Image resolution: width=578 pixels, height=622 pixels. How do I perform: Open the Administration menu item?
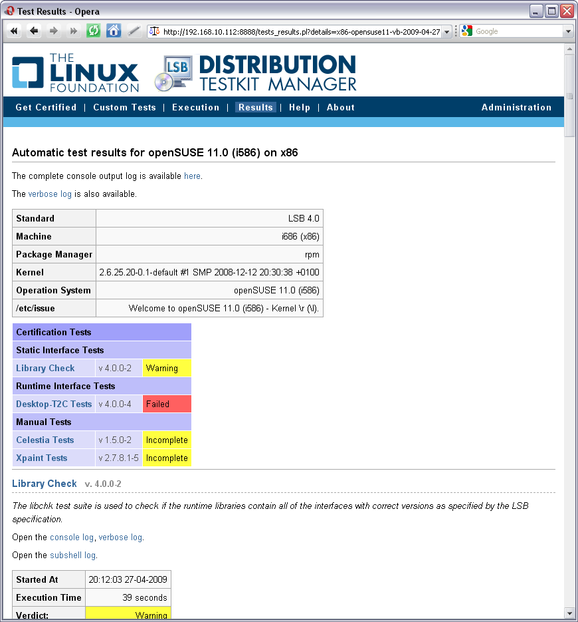(516, 108)
